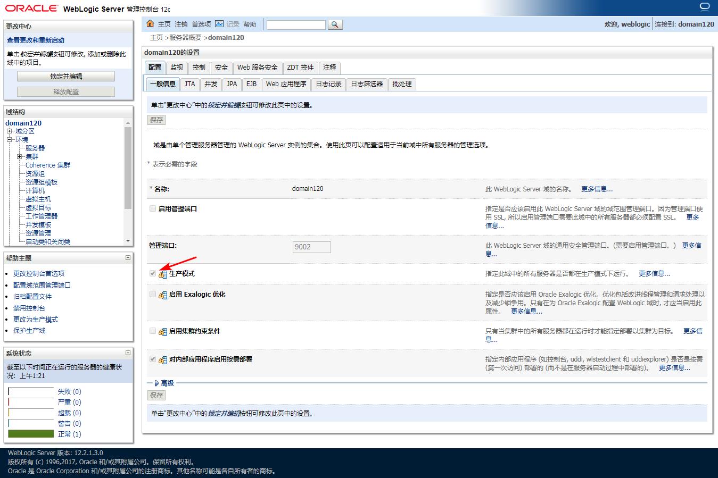Click the home icon in the toolbar
The image size is (718, 478).
(151, 23)
